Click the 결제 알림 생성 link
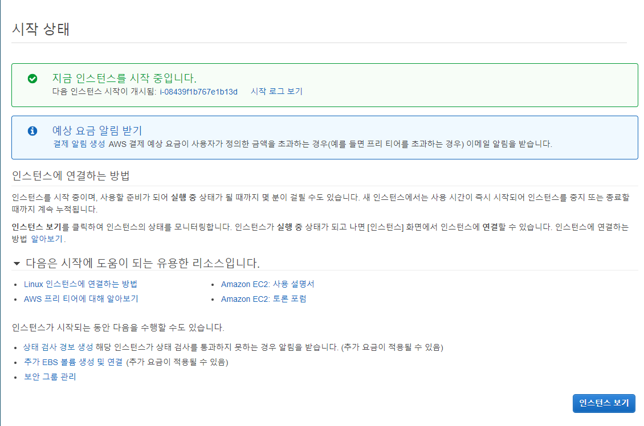 click(x=79, y=144)
